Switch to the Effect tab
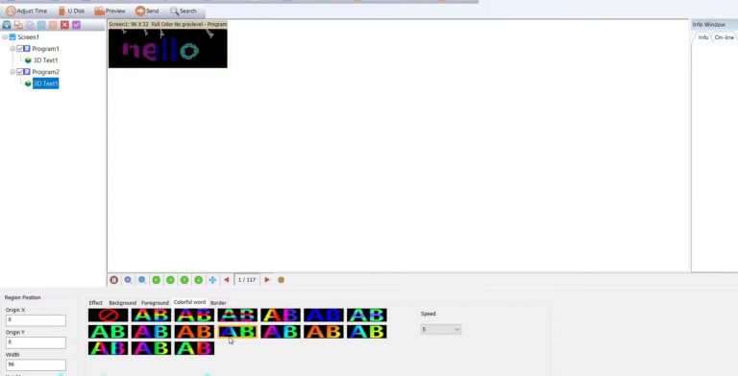This screenshot has width=738, height=376. pyautogui.click(x=95, y=303)
